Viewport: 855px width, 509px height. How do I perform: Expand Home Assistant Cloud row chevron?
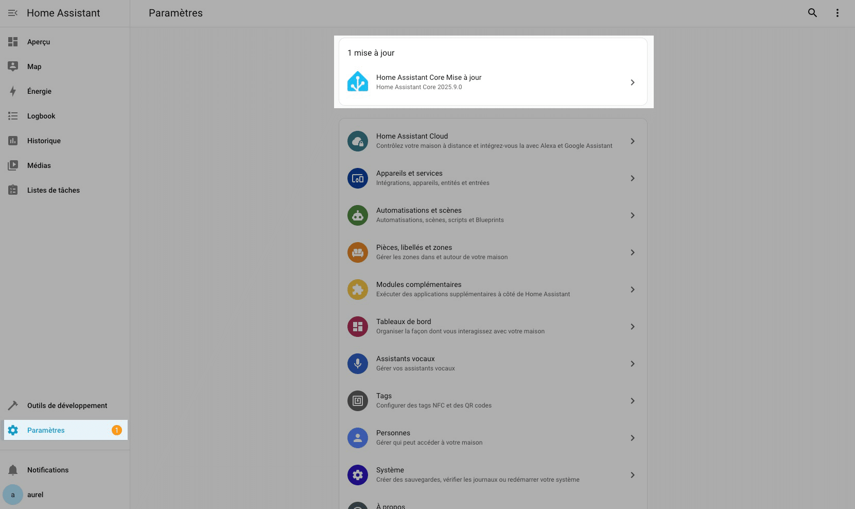pos(633,141)
